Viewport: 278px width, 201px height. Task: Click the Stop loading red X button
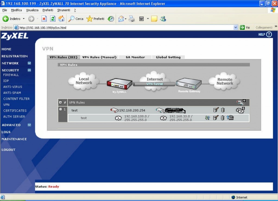click(44, 19)
